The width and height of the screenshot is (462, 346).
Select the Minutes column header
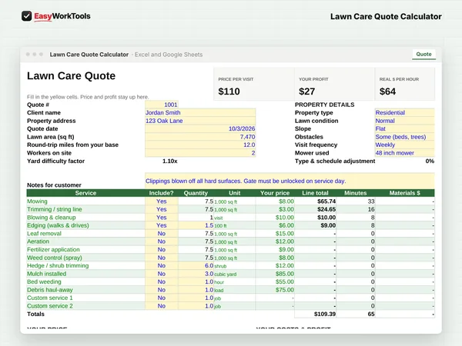[x=356, y=193]
